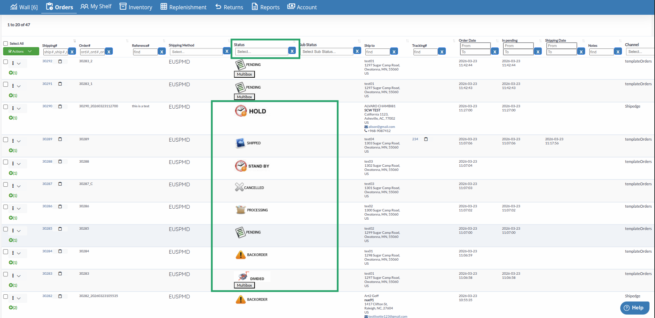Image resolution: width=655 pixels, height=318 pixels.
Task: Open the Inventory menu
Action: click(x=136, y=7)
